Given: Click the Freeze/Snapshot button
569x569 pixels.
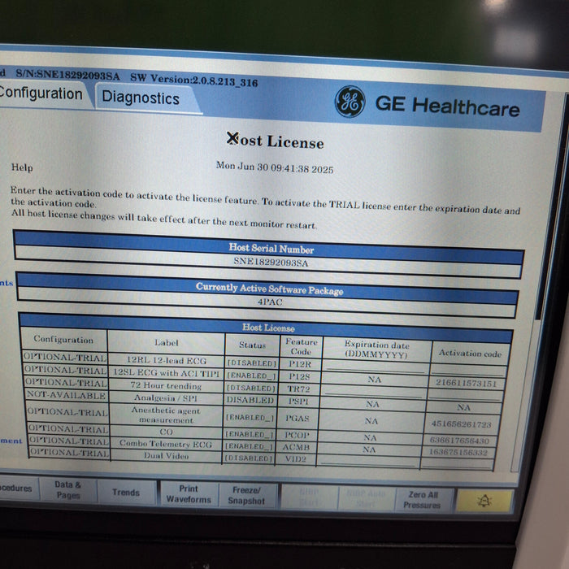Looking at the screenshot, I should [246, 495].
